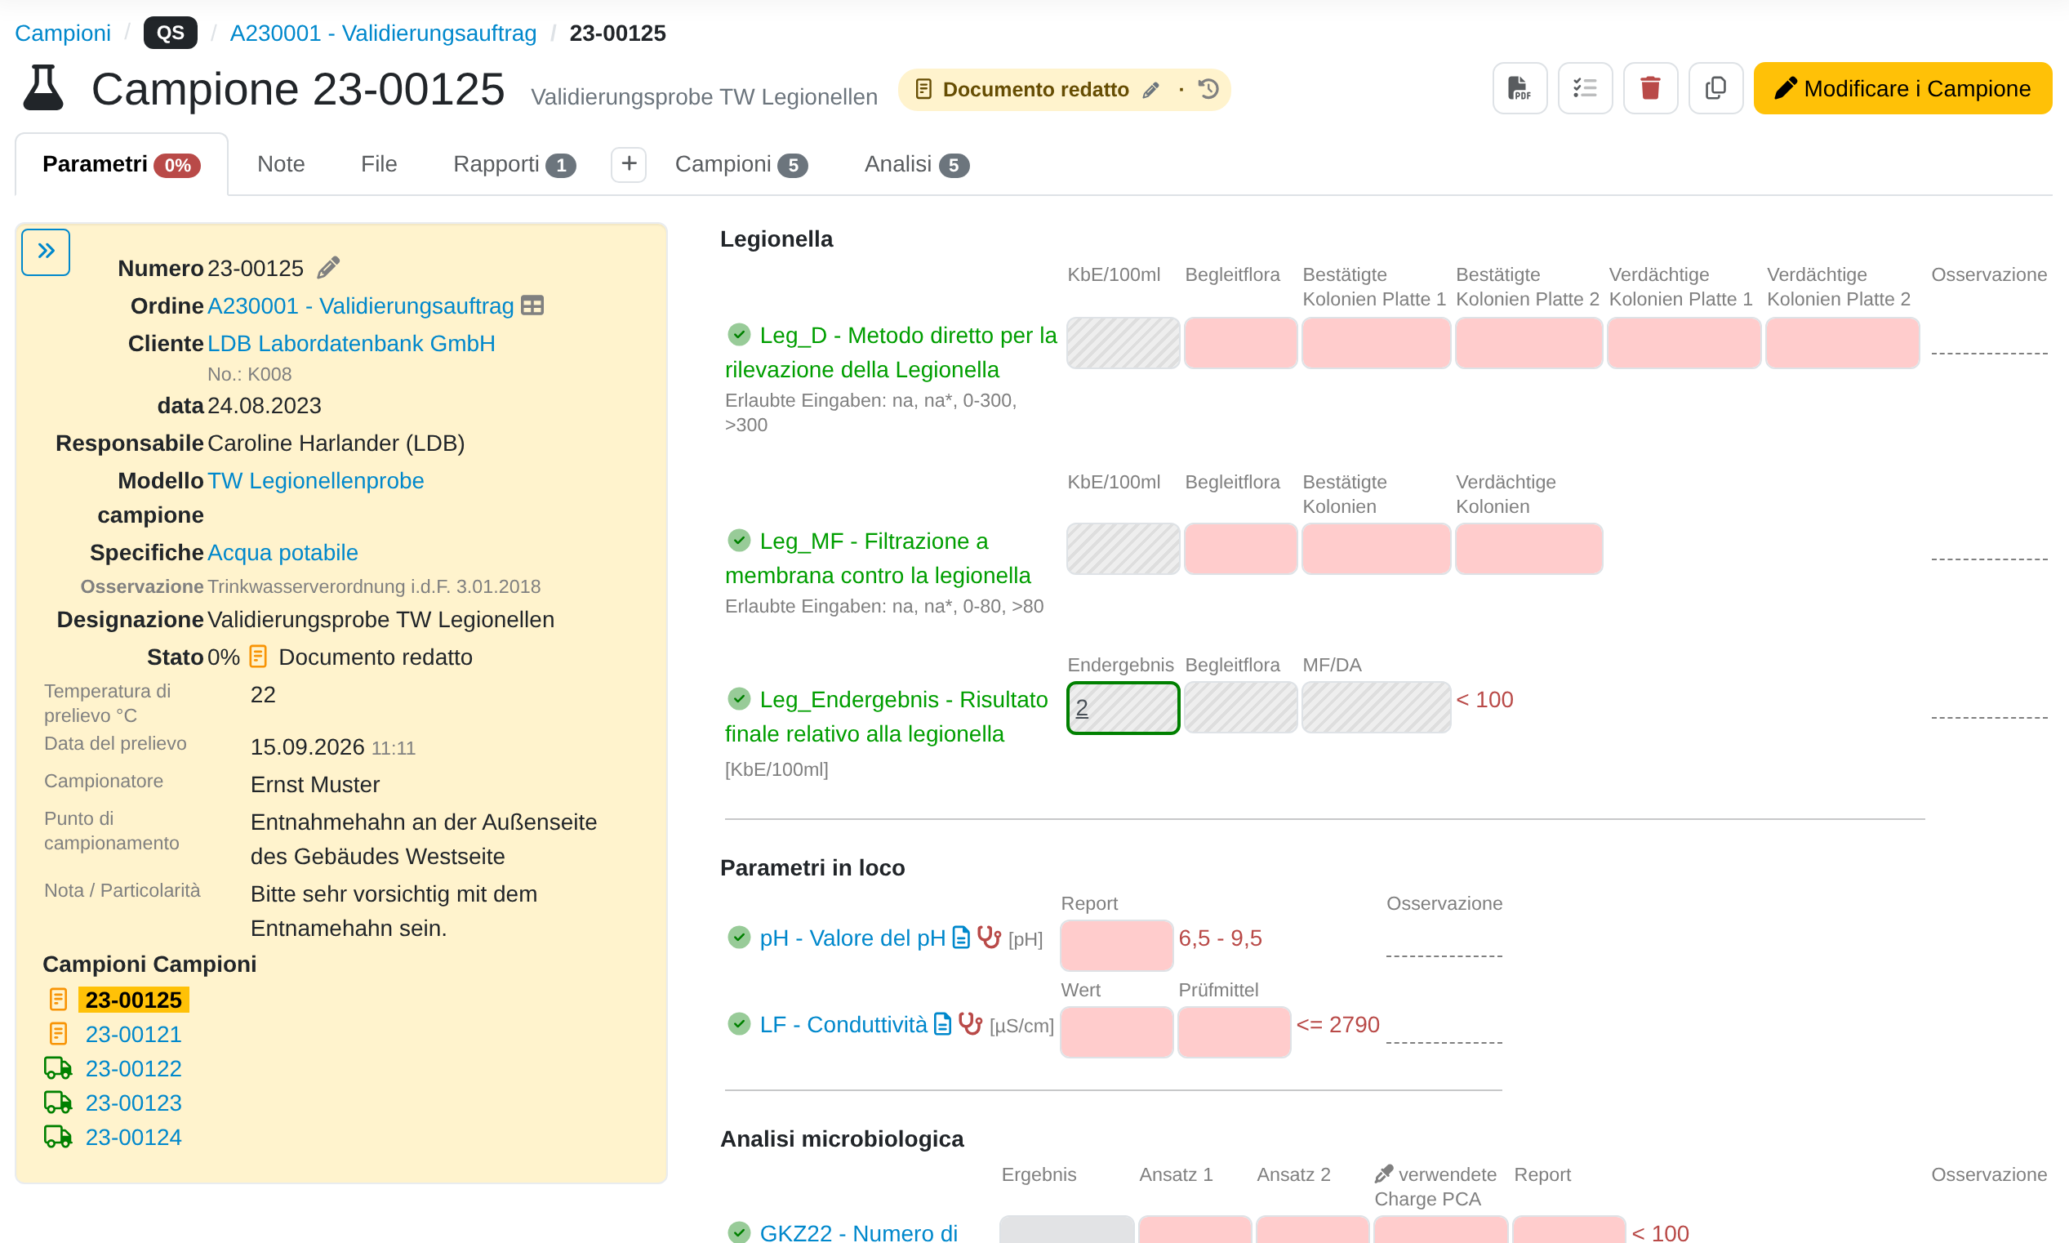Edit status pencil next to Documento redatto
Viewport: 2069px width, 1243px height.
1151,90
